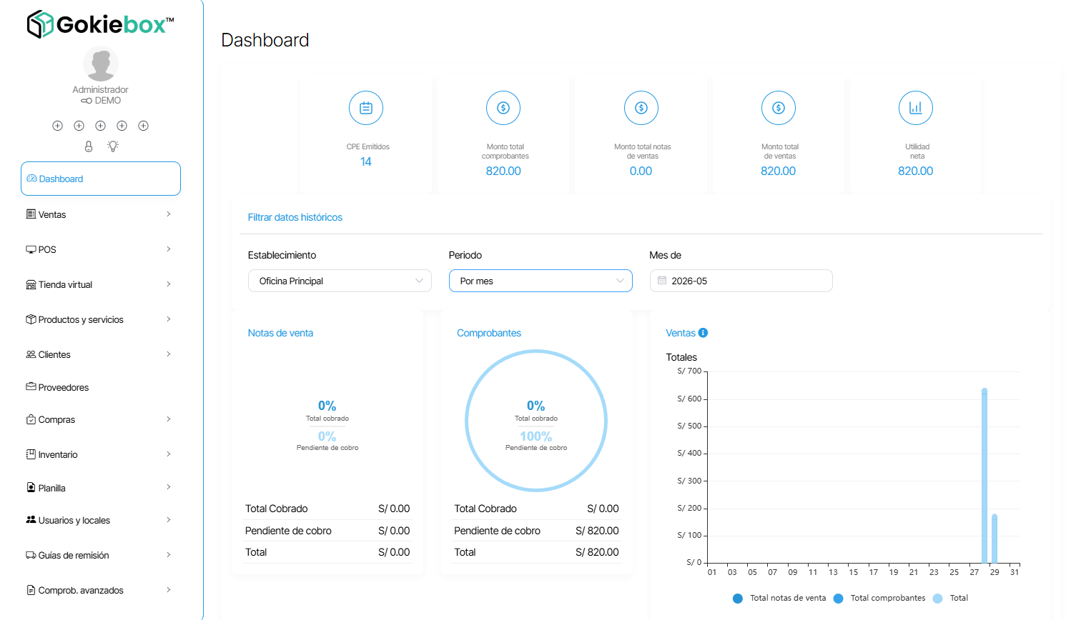Click the lightbulb icon in the sidebar
This screenshot has width=1076, height=620.
[113, 146]
